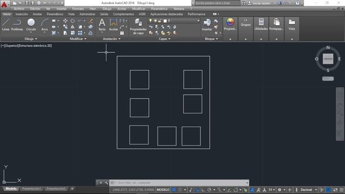Screen dimensions: 345x194
Task: Toggle grid display in status bar
Action: [174, 190]
